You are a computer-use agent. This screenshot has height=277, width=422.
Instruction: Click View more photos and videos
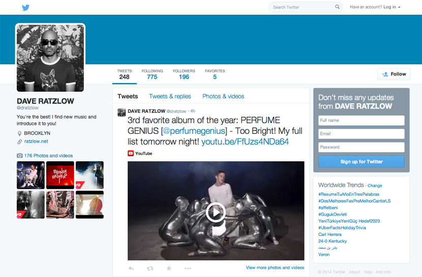[275, 267]
